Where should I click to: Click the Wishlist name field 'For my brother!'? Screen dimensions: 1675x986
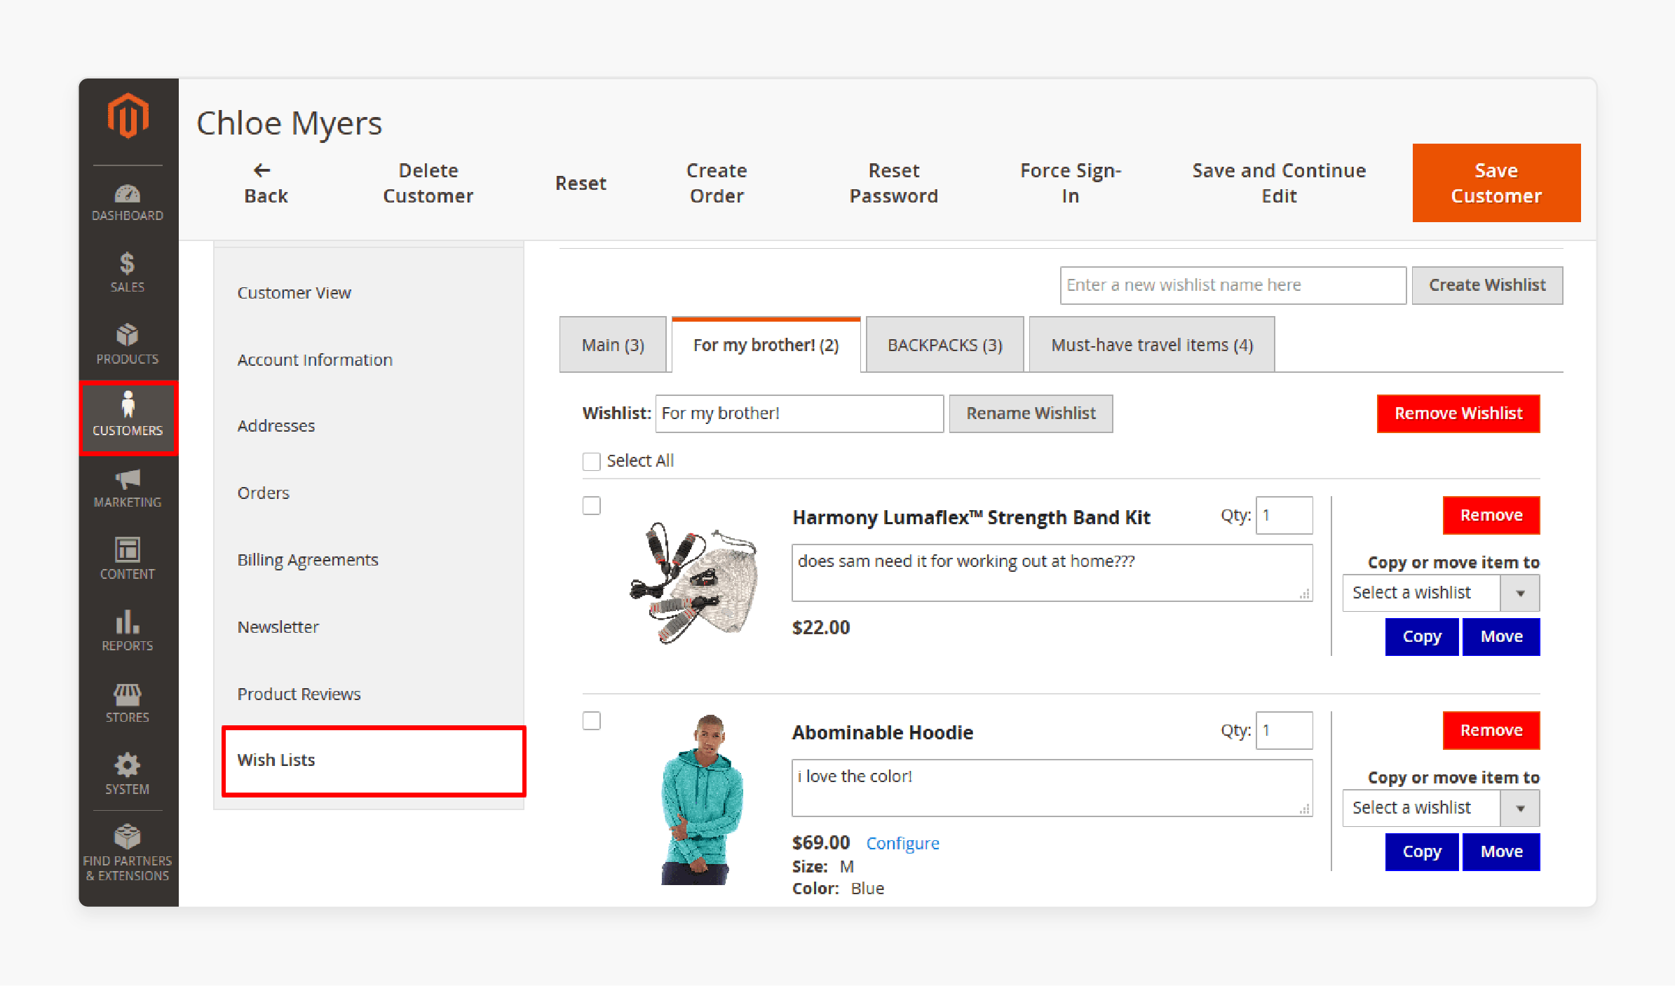pyautogui.click(x=799, y=413)
